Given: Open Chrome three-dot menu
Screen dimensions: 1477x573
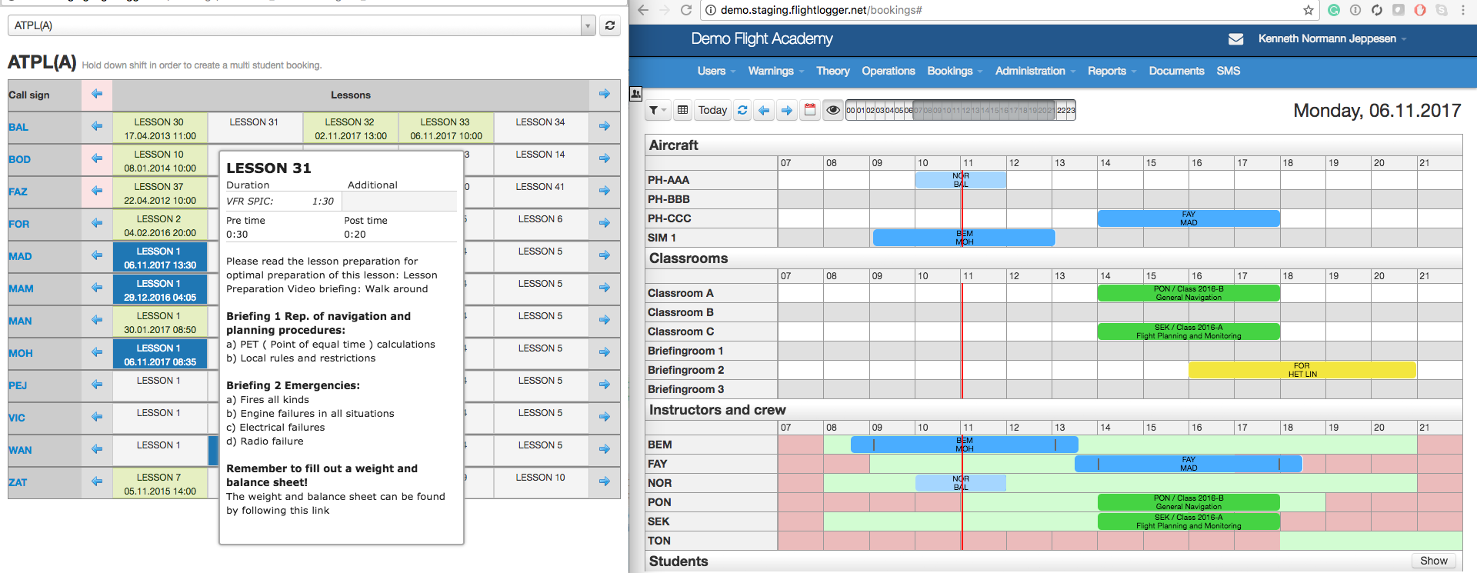Looking at the screenshot, I should pyautogui.click(x=1463, y=10).
